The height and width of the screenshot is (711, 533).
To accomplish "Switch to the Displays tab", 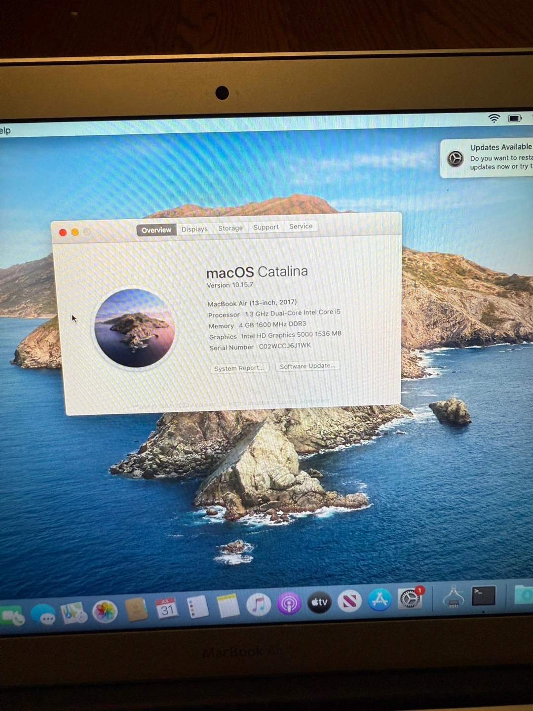I will (194, 229).
